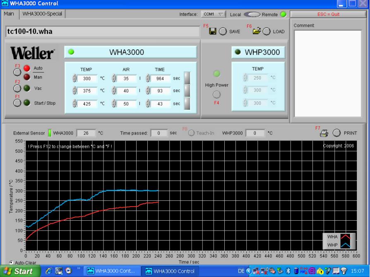370x277 pixels.
Task: Click the WHP3000 dark status indicator
Action: [x=238, y=52]
